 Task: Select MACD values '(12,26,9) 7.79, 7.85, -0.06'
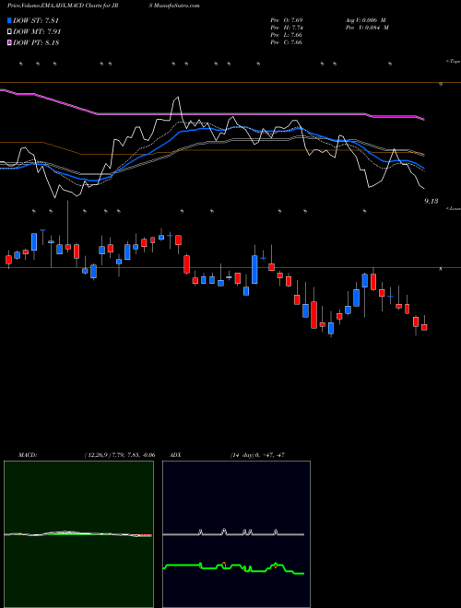tap(120, 455)
